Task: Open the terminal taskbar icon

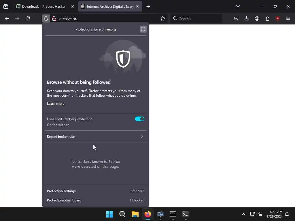Action: pyautogui.click(x=186, y=214)
